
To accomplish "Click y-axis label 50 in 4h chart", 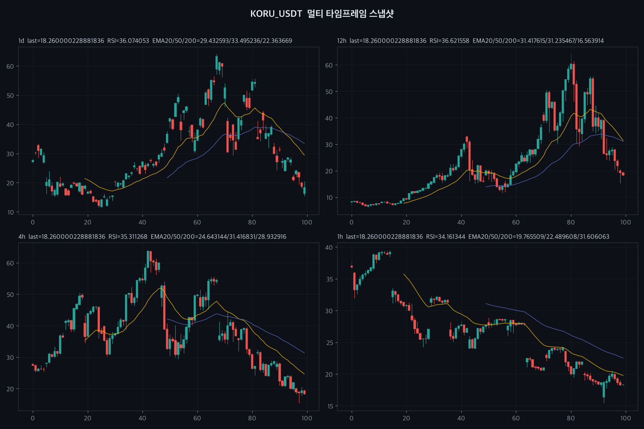I will point(10,294).
